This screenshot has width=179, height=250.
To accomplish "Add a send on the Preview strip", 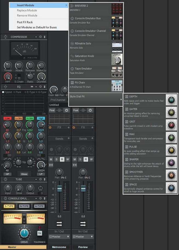I will [x=92, y=139].
